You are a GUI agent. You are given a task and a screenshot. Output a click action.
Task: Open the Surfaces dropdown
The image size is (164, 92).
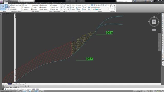point(14,9)
